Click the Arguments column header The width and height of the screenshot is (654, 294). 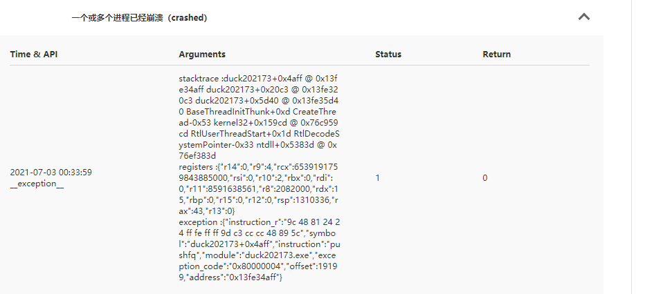coord(202,55)
